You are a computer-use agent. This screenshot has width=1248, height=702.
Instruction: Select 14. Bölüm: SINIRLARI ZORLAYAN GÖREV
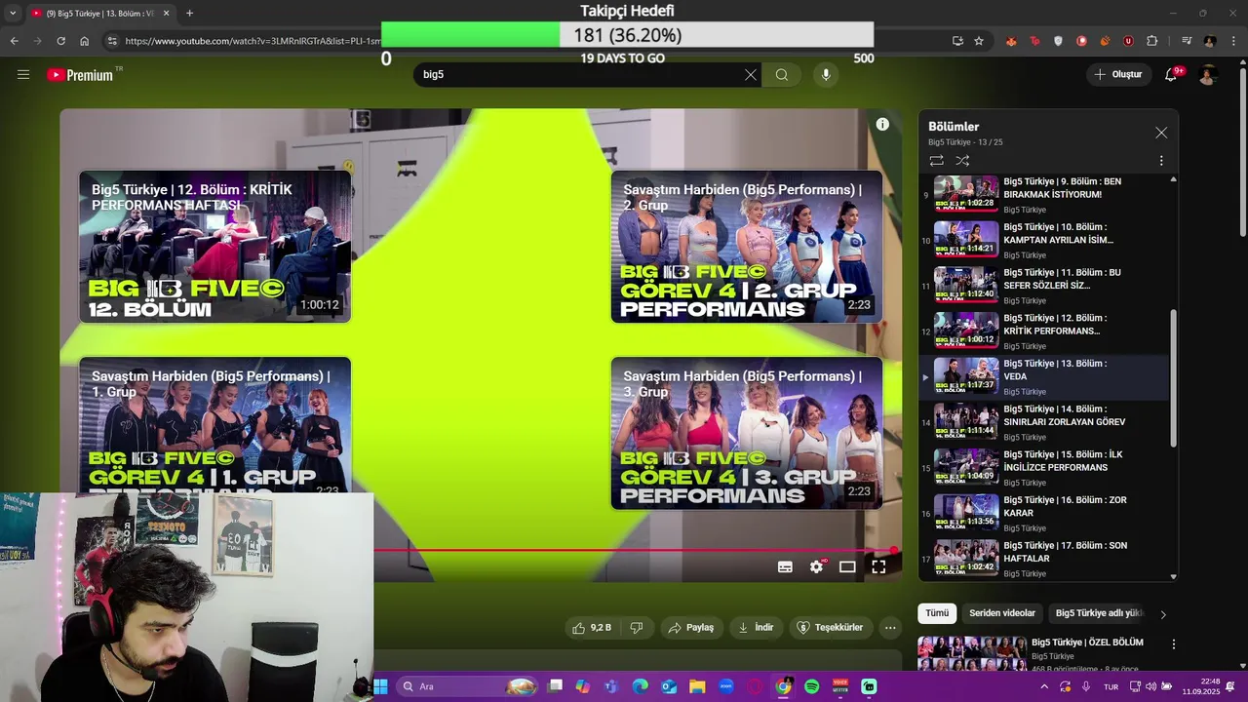[x=1043, y=422]
